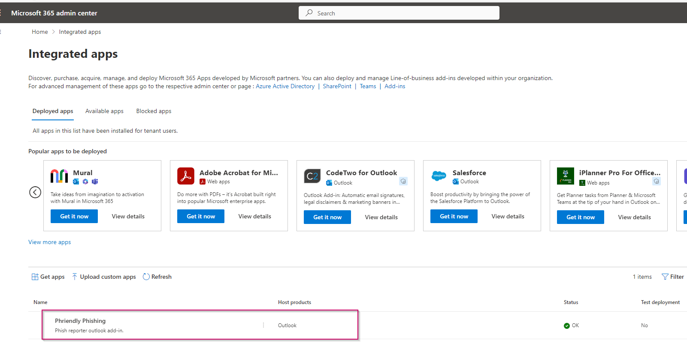Get CodeTwo for Outlook now

(327, 217)
